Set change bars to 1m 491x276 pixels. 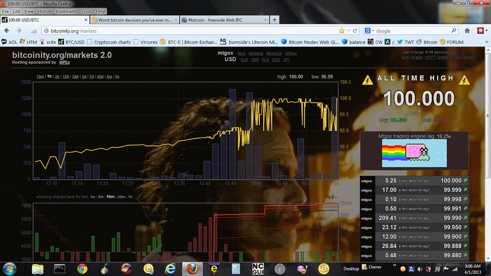click(93, 197)
